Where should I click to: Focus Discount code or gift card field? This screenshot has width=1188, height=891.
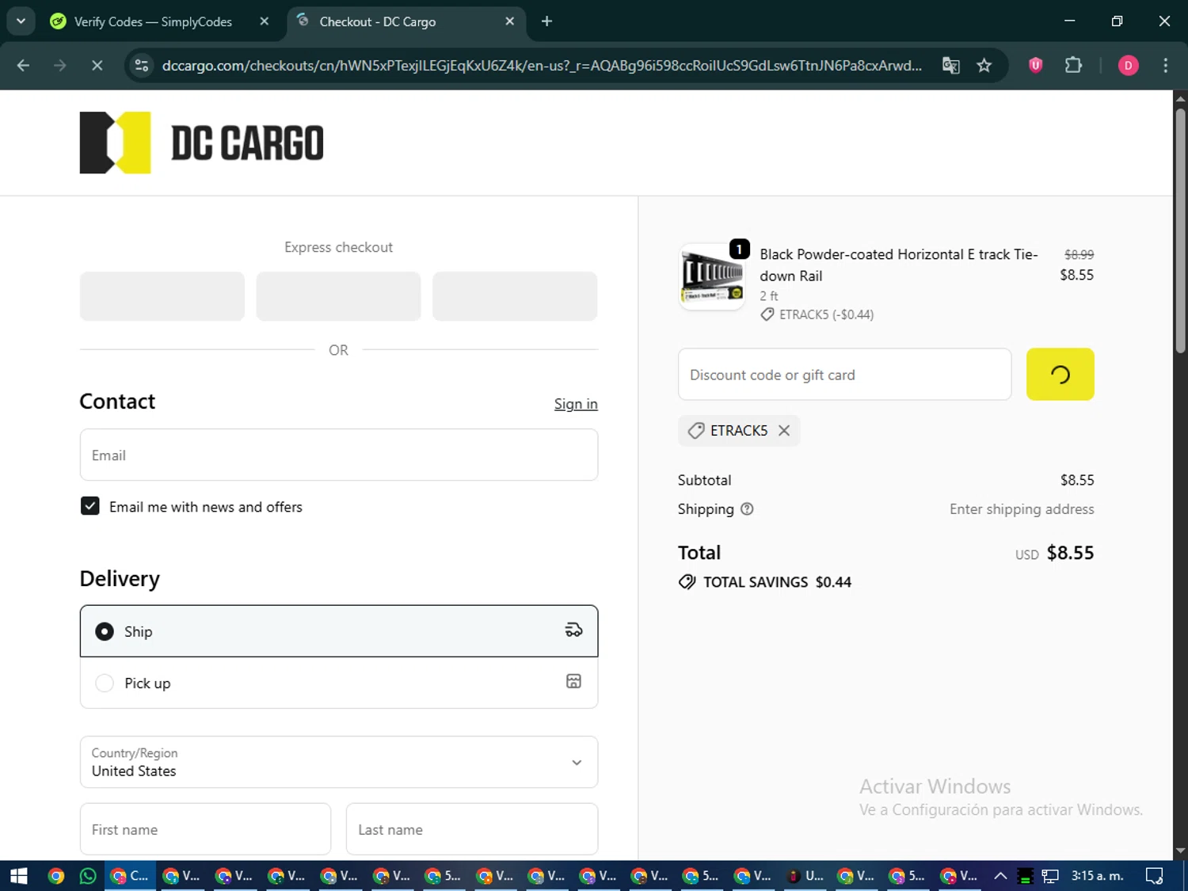pos(844,375)
